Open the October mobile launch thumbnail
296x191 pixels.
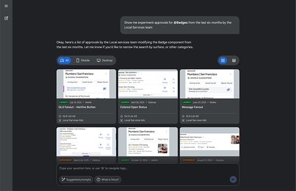pyautogui.click(x=148, y=142)
